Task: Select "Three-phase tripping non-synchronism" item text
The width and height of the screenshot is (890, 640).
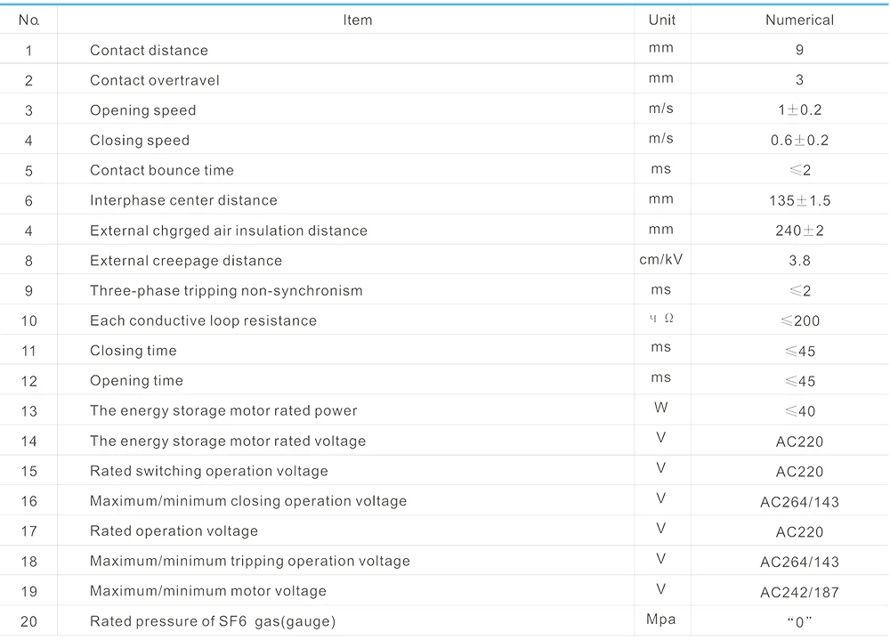Action: 225,291
